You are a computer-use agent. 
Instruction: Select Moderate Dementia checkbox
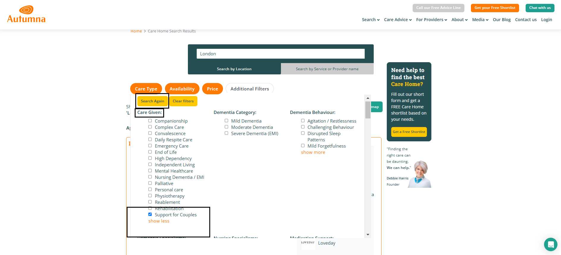(227, 127)
